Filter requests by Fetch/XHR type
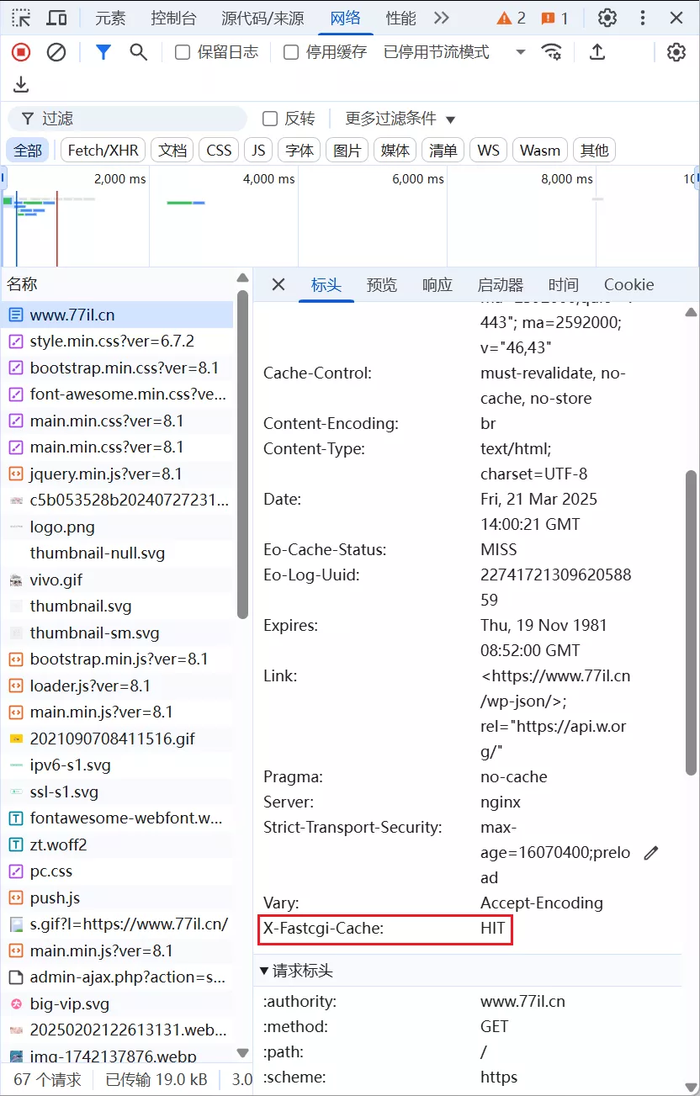Image resolution: width=700 pixels, height=1096 pixels. click(102, 149)
